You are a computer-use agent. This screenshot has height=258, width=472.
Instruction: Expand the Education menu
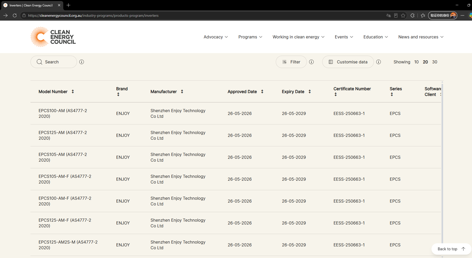[376, 37]
